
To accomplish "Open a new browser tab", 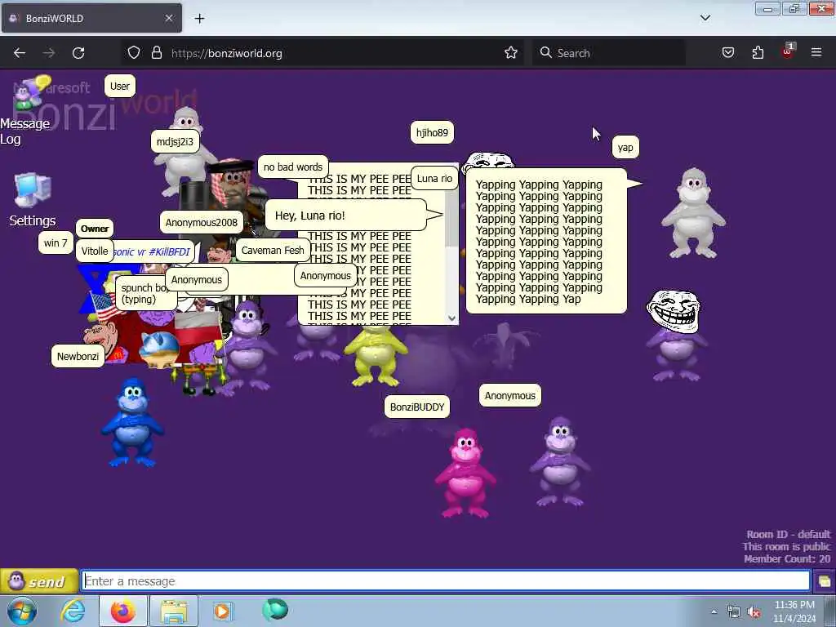I will click(199, 19).
